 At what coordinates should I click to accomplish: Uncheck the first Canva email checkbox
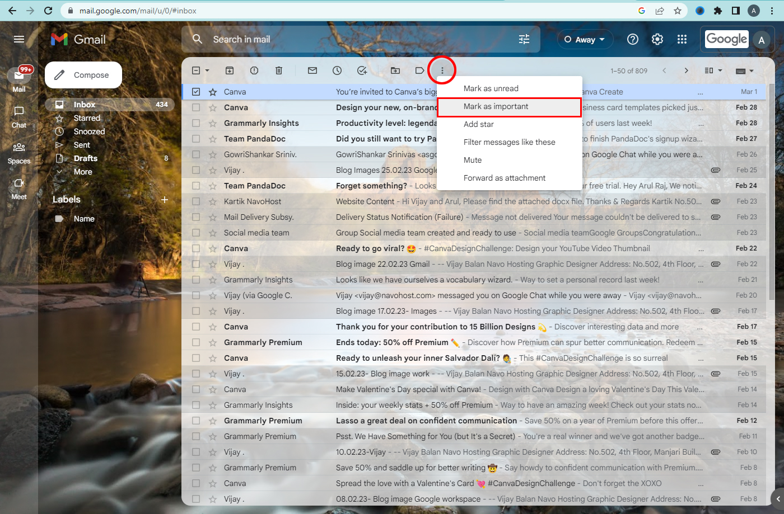(x=196, y=92)
